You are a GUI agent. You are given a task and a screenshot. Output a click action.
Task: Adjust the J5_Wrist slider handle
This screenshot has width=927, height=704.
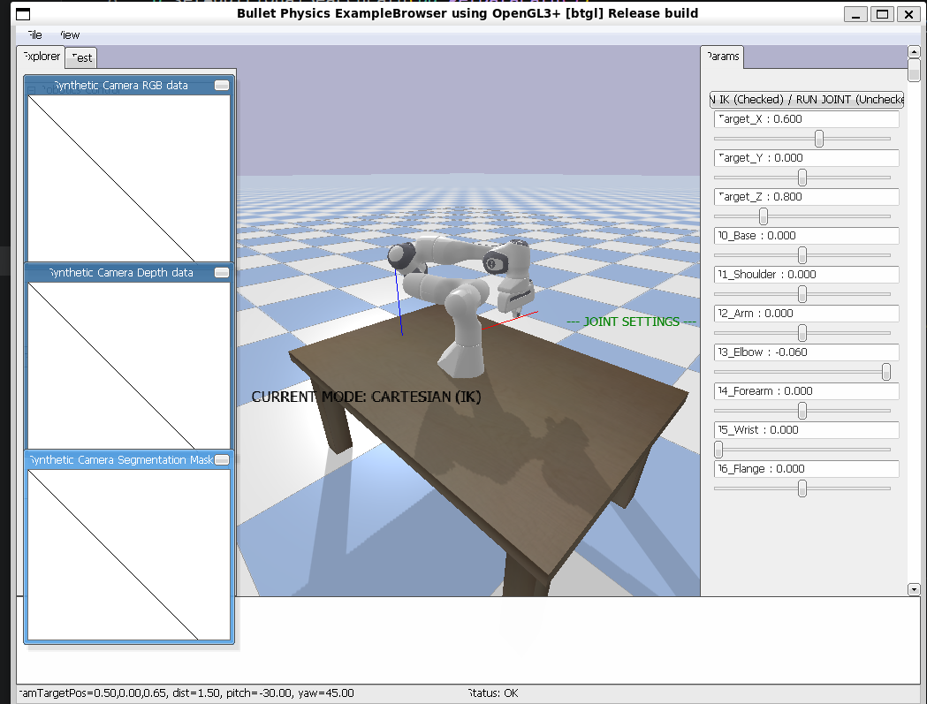click(718, 450)
